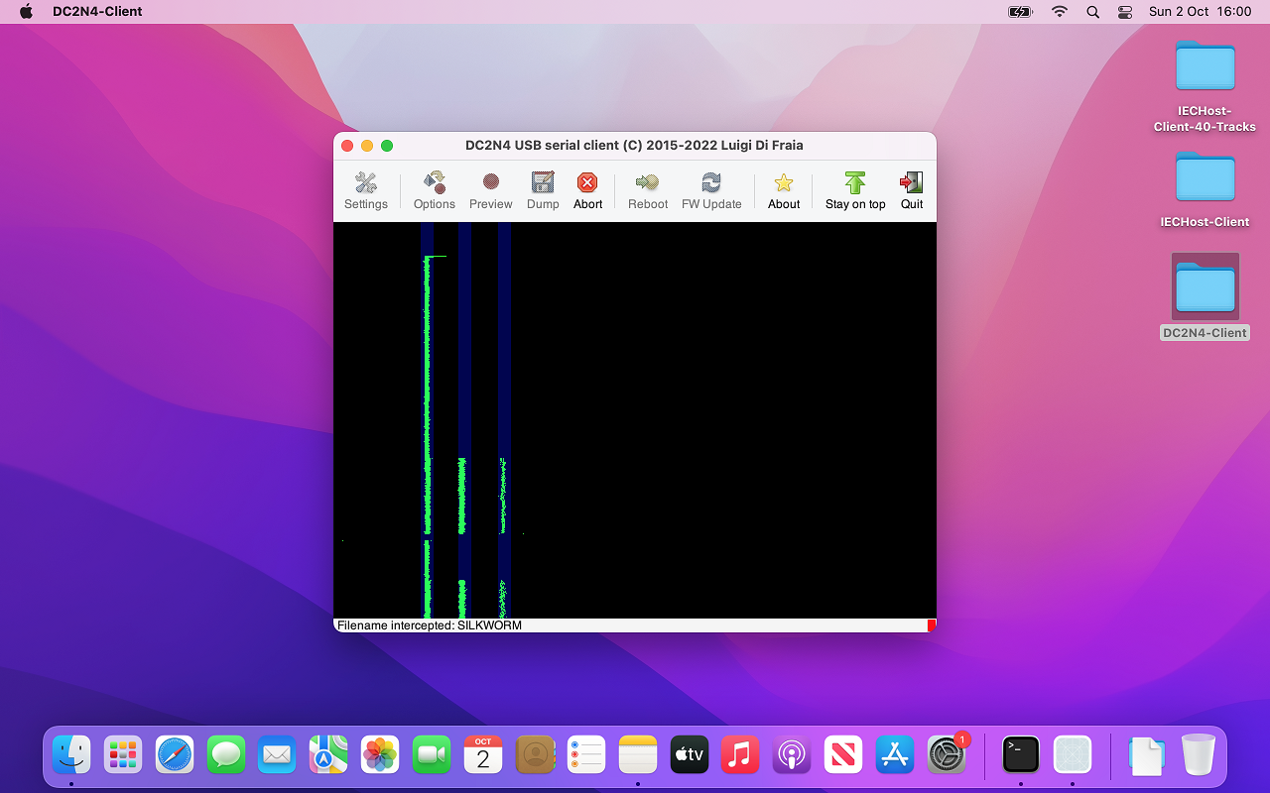Show battery status menu
The width and height of the screenshot is (1270, 793).
[1020, 12]
